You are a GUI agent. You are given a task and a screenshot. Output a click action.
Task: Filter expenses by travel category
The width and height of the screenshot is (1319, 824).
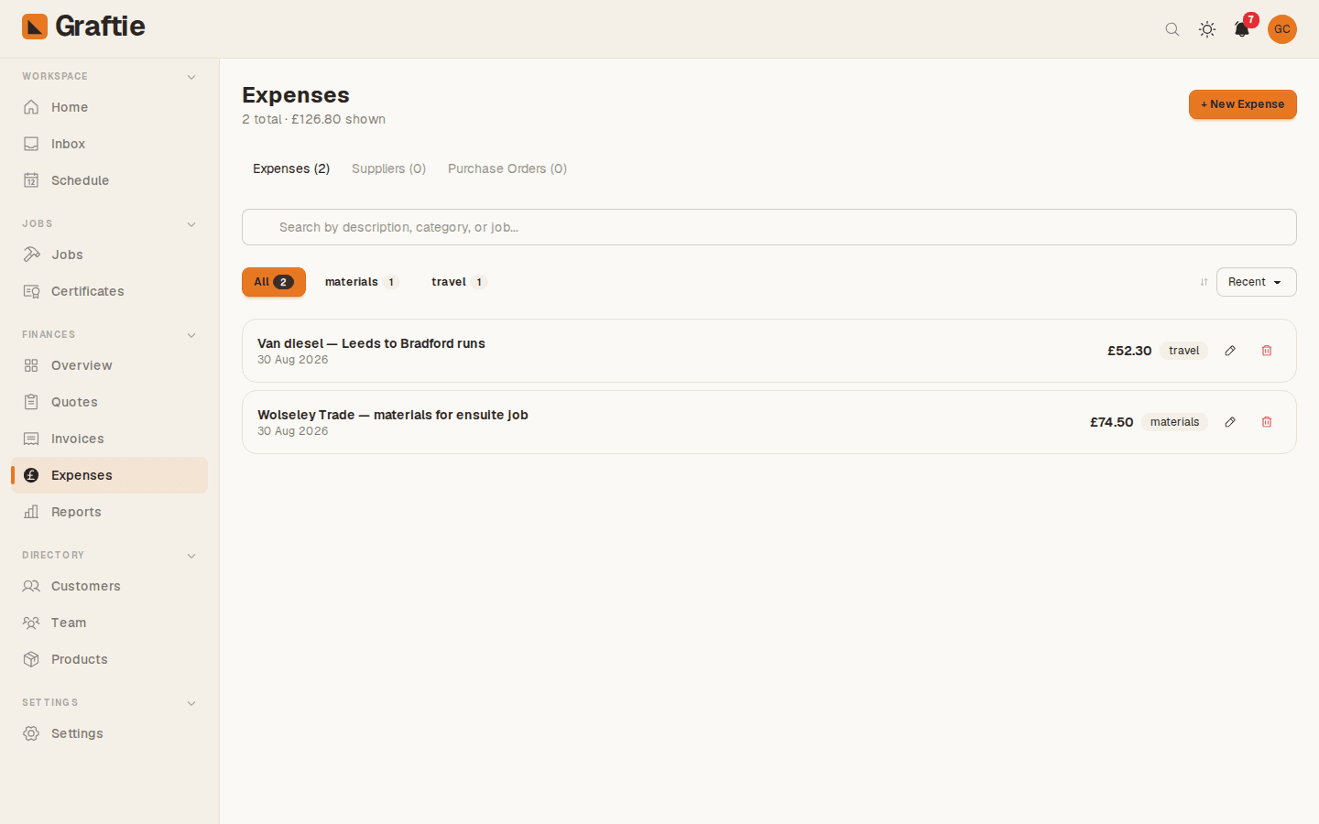(459, 282)
